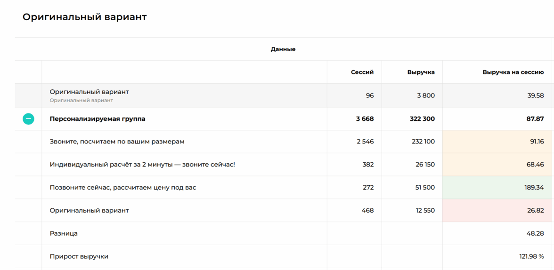The image size is (554, 270).
Task: Click the 48.28 difference value
Action: pos(535,233)
